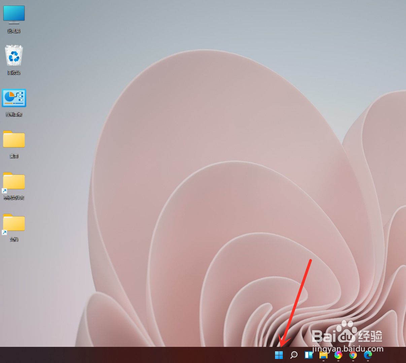The width and height of the screenshot is (406, 363).
Task: Open the Start menu
Action: tap(279, 355)
